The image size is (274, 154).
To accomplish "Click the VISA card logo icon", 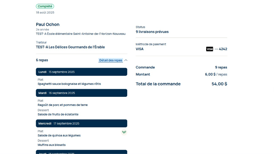I will pos(209,49).
